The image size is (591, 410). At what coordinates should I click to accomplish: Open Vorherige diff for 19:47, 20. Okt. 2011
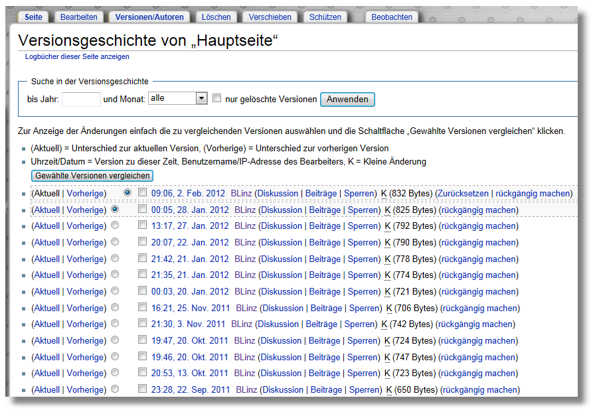click(86, 341)
